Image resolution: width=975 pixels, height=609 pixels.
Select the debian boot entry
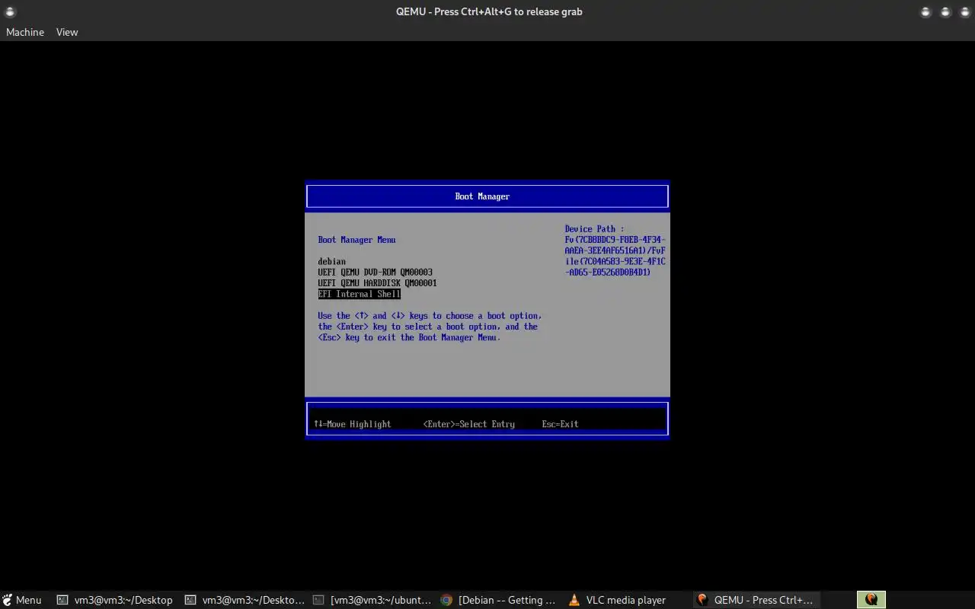(x=331, y=261)
